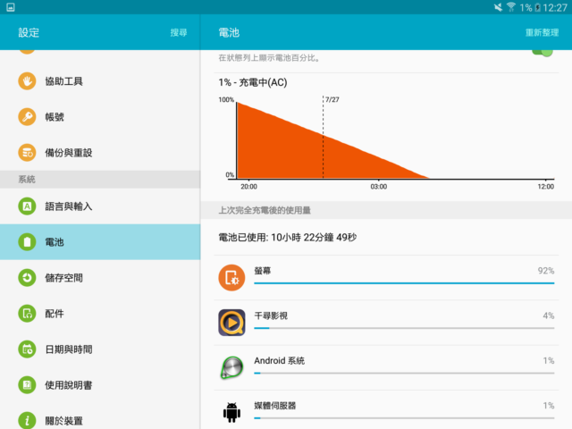Tap the Android 系統 icon
Viewport: 572px width, 429px height.
[231, 367]
